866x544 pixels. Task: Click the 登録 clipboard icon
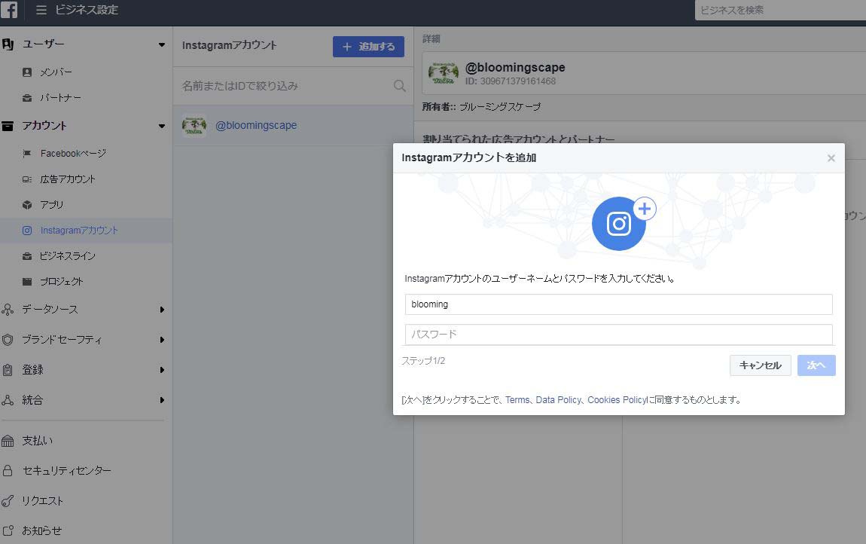coord(8,370)
